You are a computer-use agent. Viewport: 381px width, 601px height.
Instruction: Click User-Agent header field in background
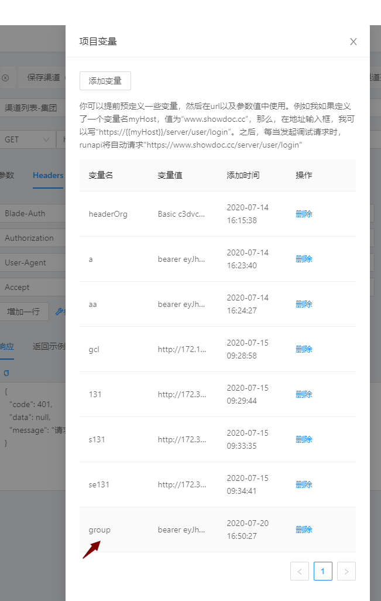33,262
